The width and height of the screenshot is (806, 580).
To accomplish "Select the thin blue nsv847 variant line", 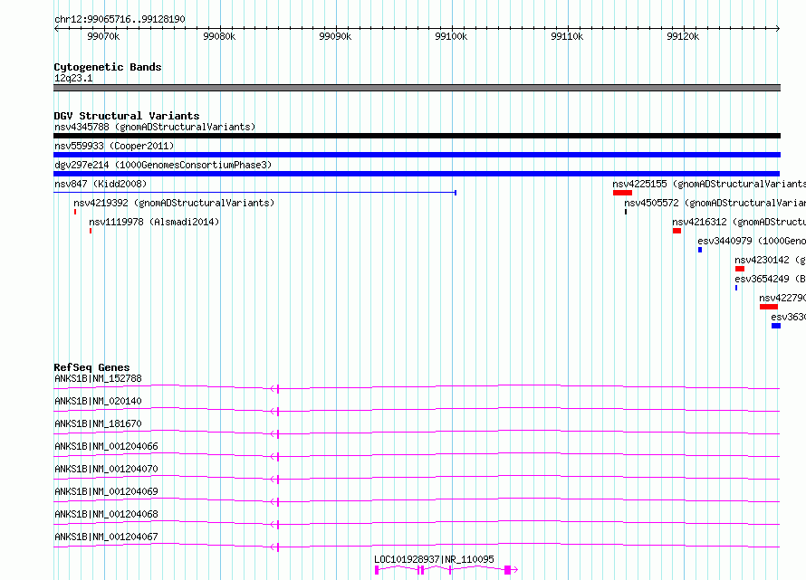I will (x=255, y=193).
